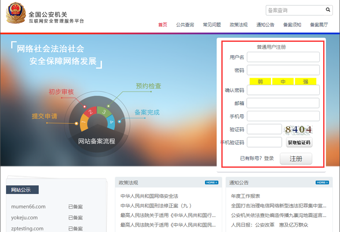Viewport: 340px width, 232px height.
Task: Click into the 密码 input field
Action: [283, 70]
